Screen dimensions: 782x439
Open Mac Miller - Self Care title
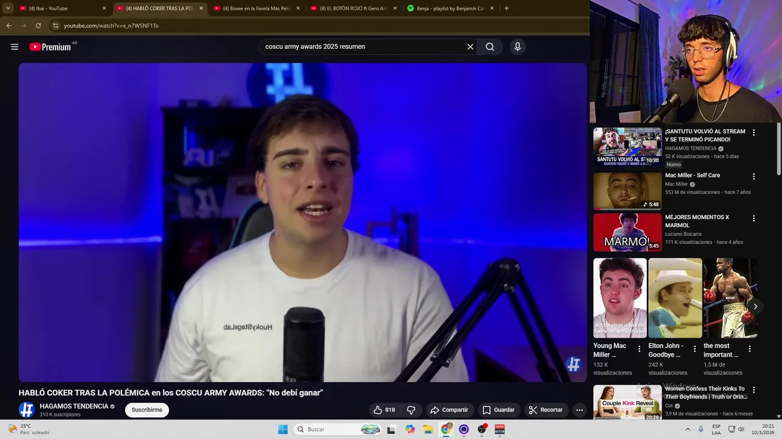point(692,176)
